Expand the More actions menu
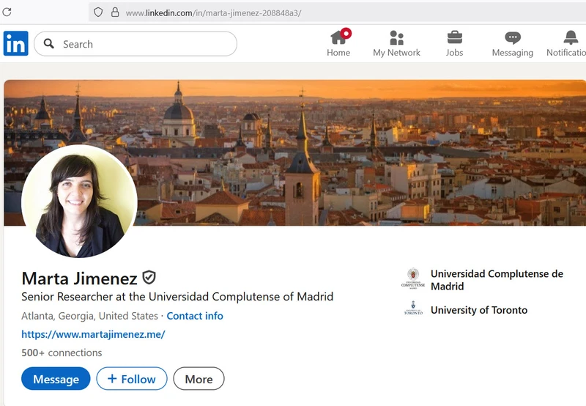This screenshot has width=586, height=406. 199,379
